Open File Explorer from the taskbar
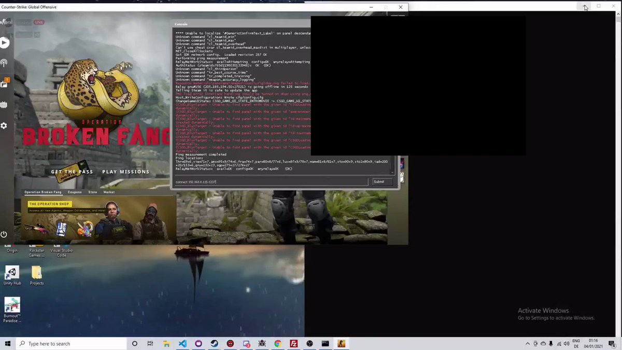 (166, 343)
